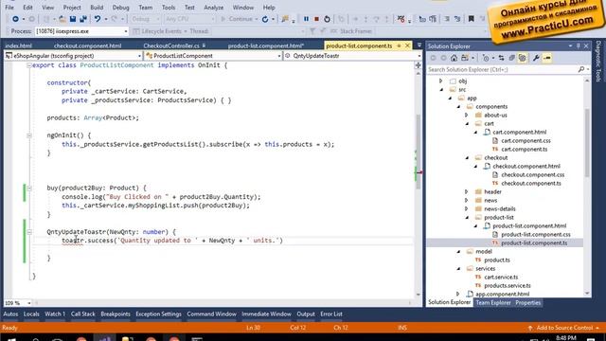Click Collapse All icon in Solution Explorer
This screenshot has width=606, height=341.
coord(511,58)
